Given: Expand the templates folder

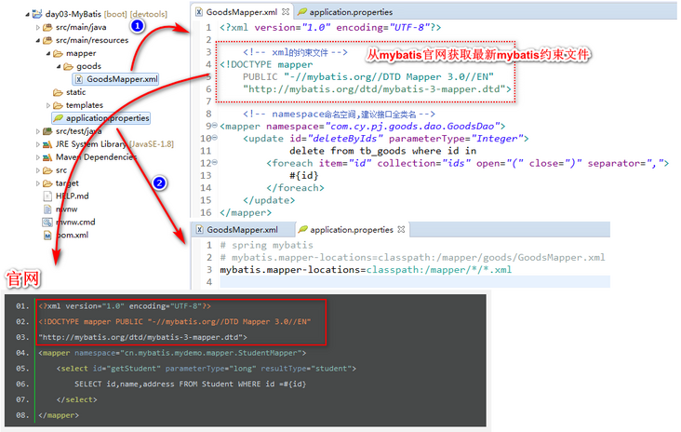Looking at the screenshot, I should click(48, 105).
